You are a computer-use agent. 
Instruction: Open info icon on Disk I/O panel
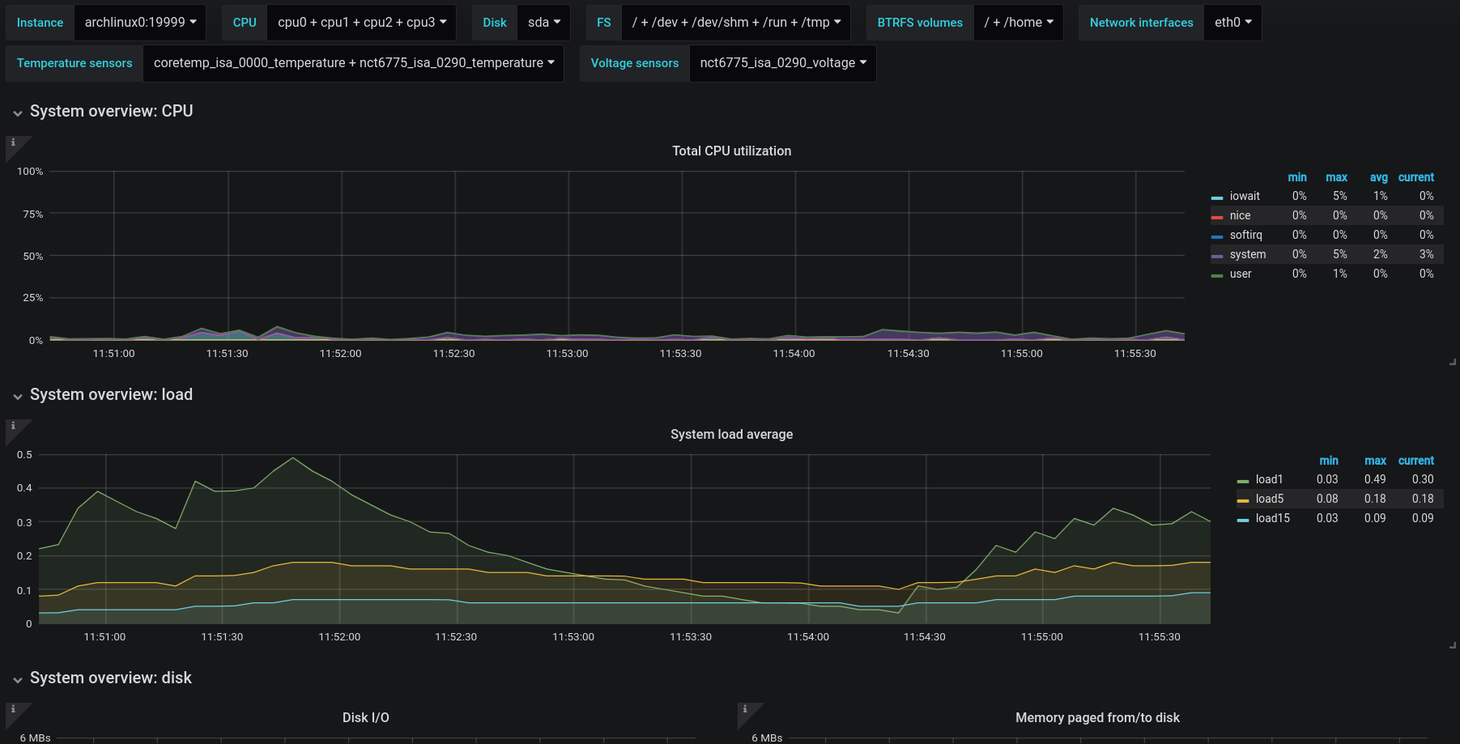pyautogui.click(x=13, y=709)
